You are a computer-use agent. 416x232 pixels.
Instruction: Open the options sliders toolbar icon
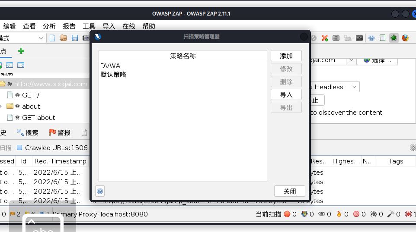336,38
